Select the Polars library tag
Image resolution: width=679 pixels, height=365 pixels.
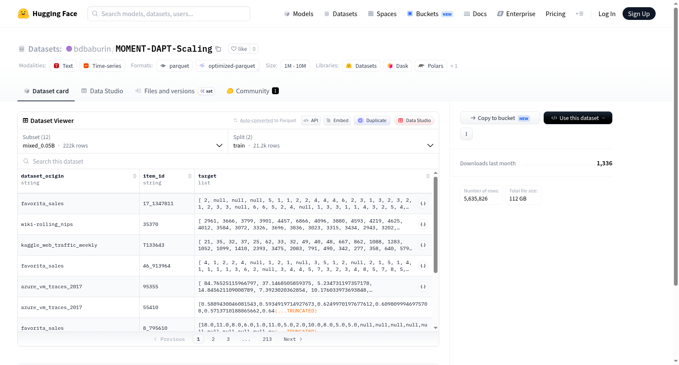(431, 66)
